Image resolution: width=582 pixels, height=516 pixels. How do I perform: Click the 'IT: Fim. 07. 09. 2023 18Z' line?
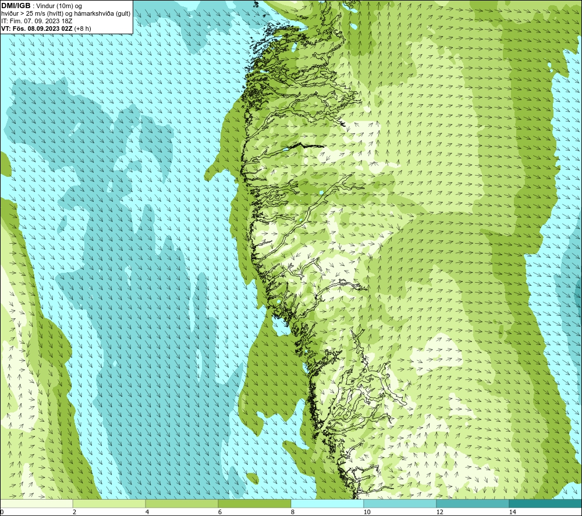coord(37,21)
